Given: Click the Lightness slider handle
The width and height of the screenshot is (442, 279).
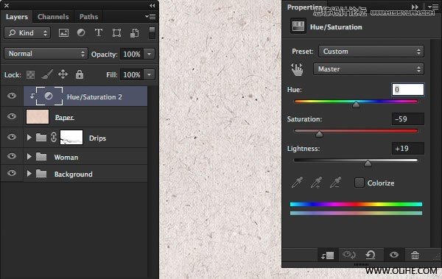Looking at the screenshot, I should click(x=368, y=163).
